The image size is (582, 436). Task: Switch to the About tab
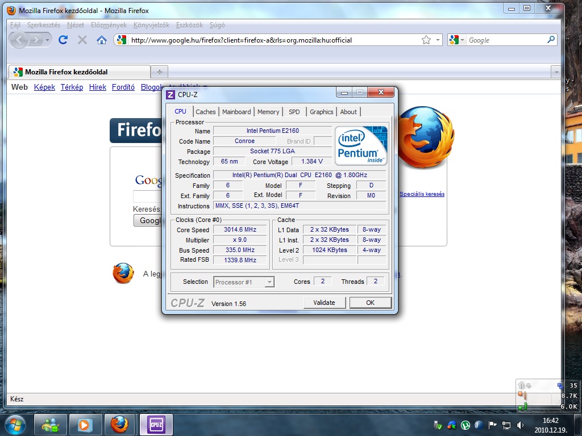point(348,112)
